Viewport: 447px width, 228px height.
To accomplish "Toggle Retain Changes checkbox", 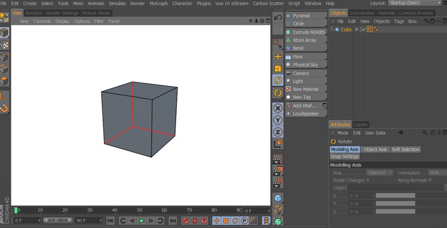I will tap(368, 180).
